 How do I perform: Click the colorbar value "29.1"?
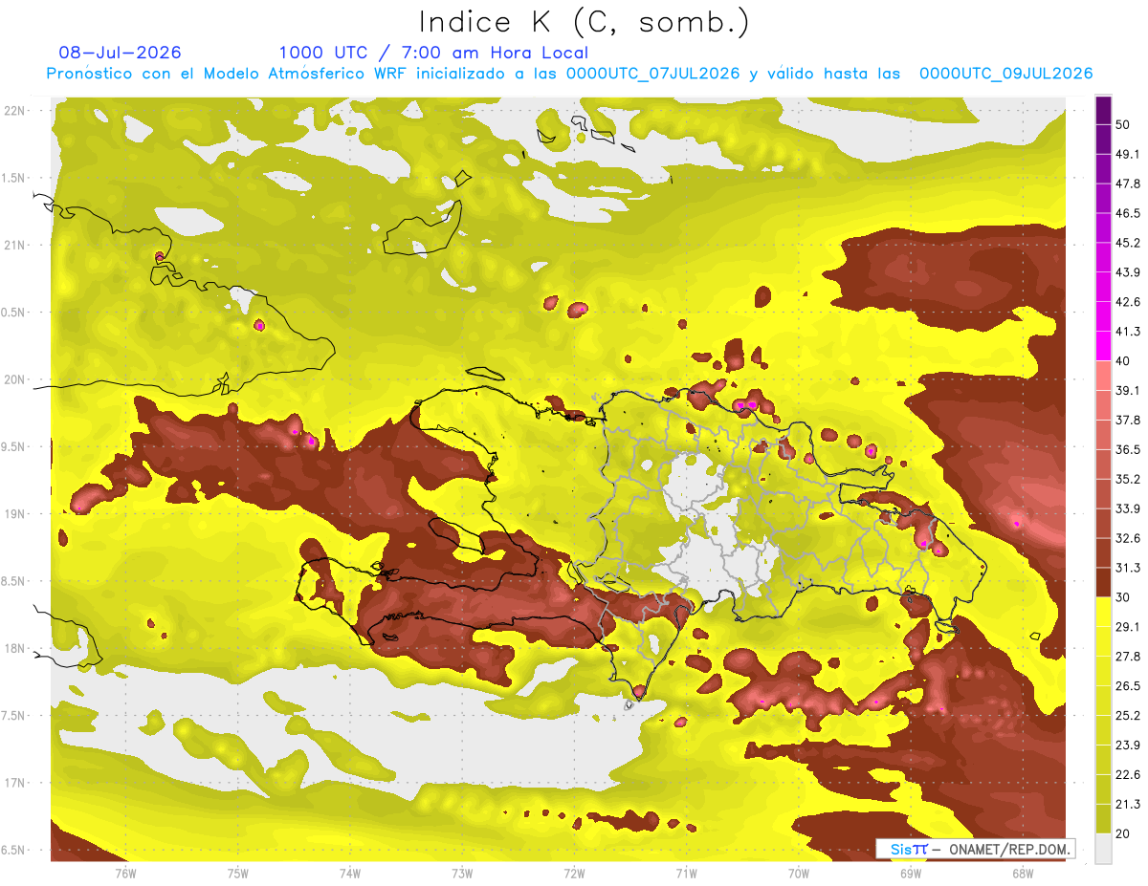pyautogui.click(x=1127, y=627)
